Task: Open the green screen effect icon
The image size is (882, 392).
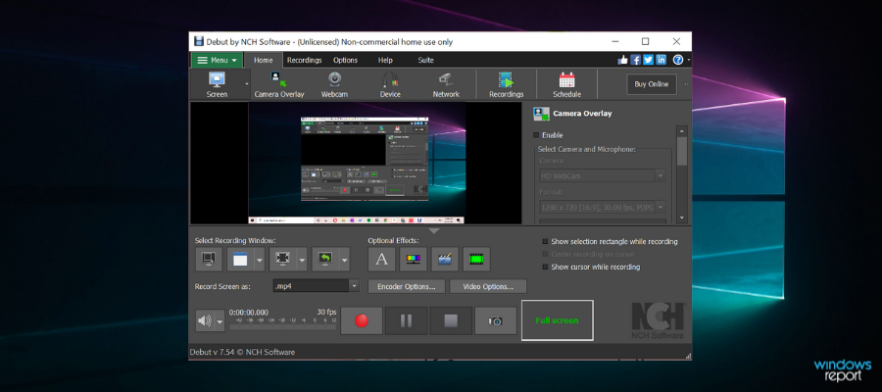Action: pos(476,260)
